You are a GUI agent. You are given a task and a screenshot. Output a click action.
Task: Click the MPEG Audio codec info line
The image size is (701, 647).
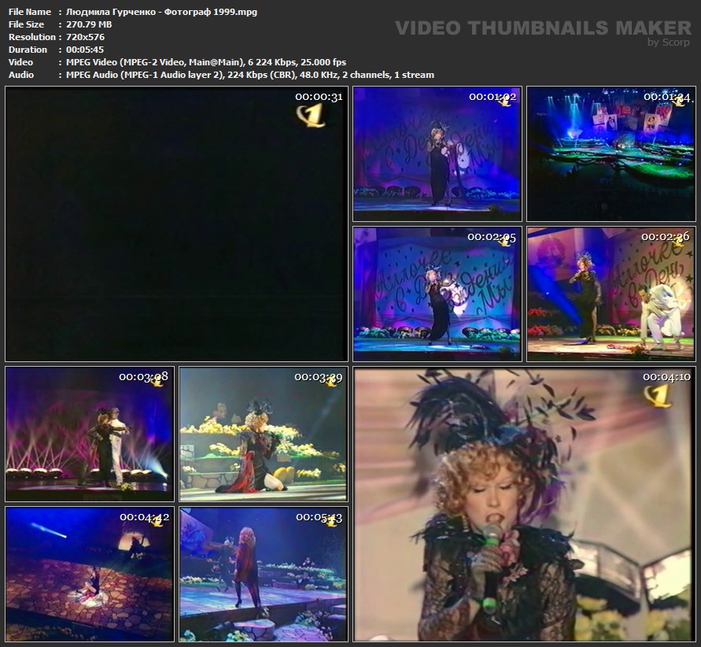[250, 75]
